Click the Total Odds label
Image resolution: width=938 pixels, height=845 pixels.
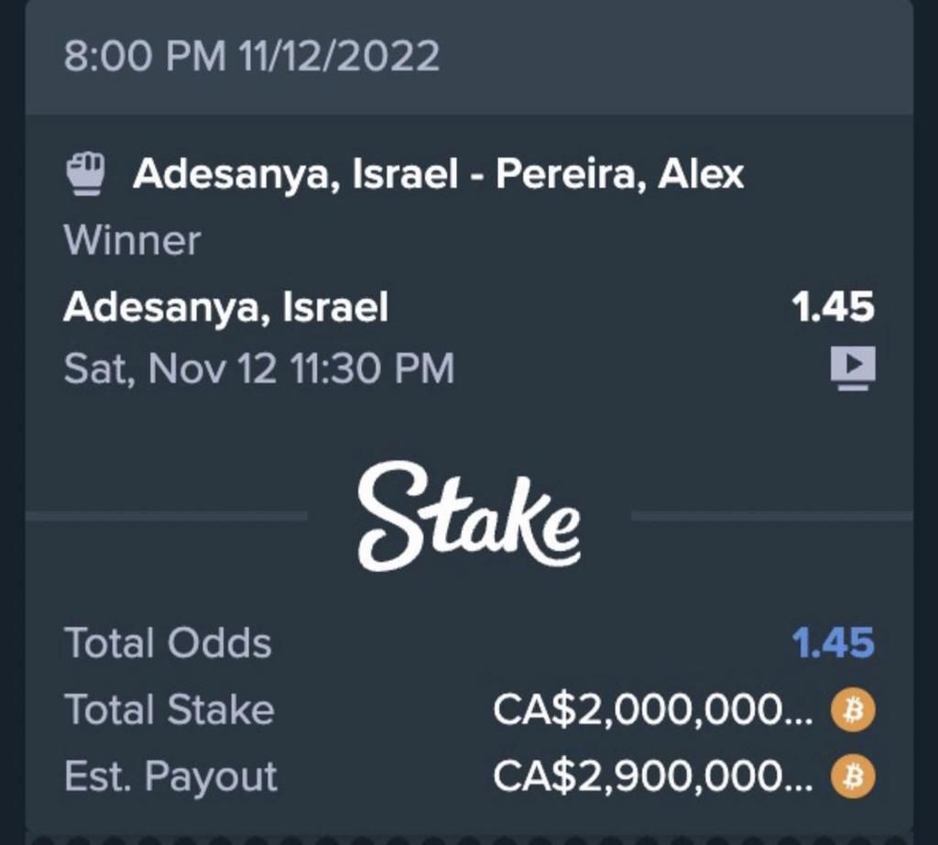[x=168, y=642]
